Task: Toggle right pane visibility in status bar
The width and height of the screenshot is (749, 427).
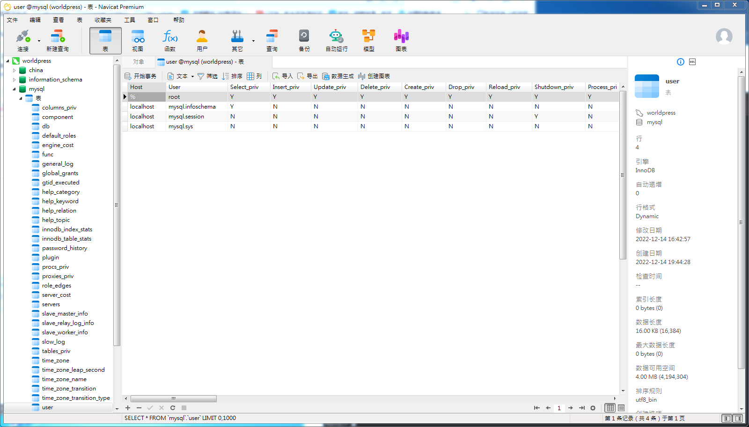Action: (738, 418)
